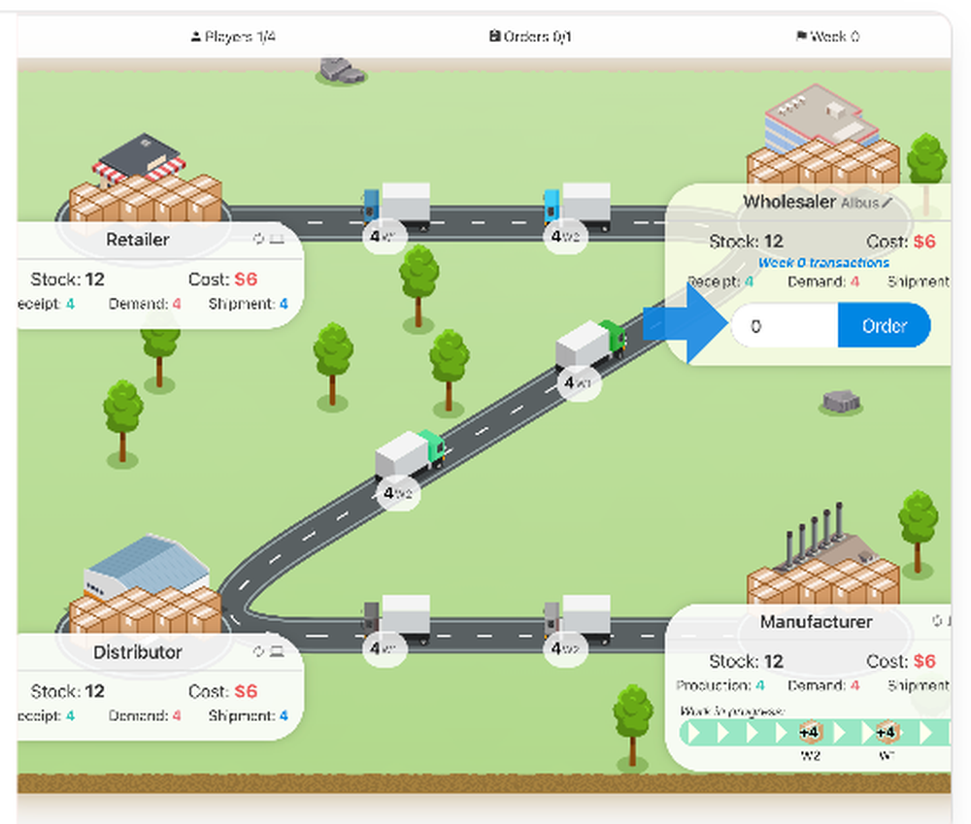
Task: Click the Distributor warehouse building
Action: (147, 565)
